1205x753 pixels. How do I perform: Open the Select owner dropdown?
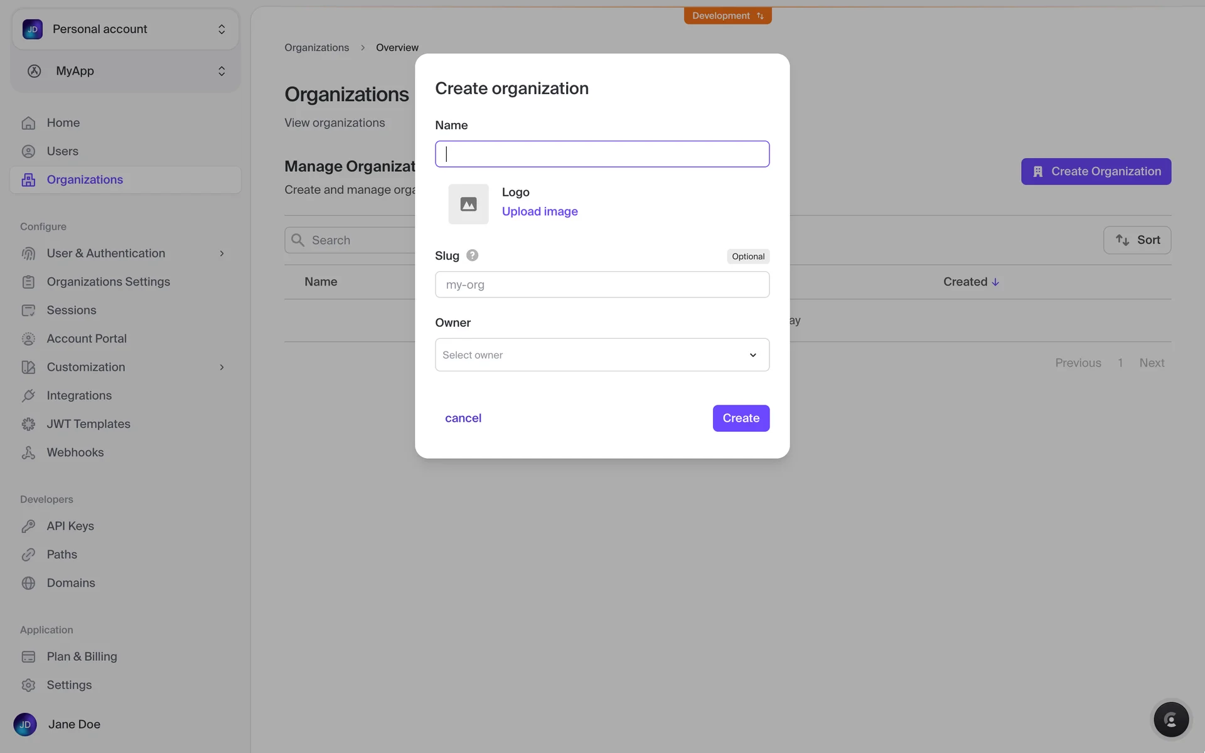pos(602,355)
